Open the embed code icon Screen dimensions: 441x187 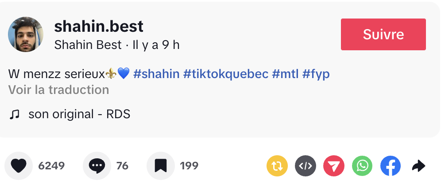point(306,166)
